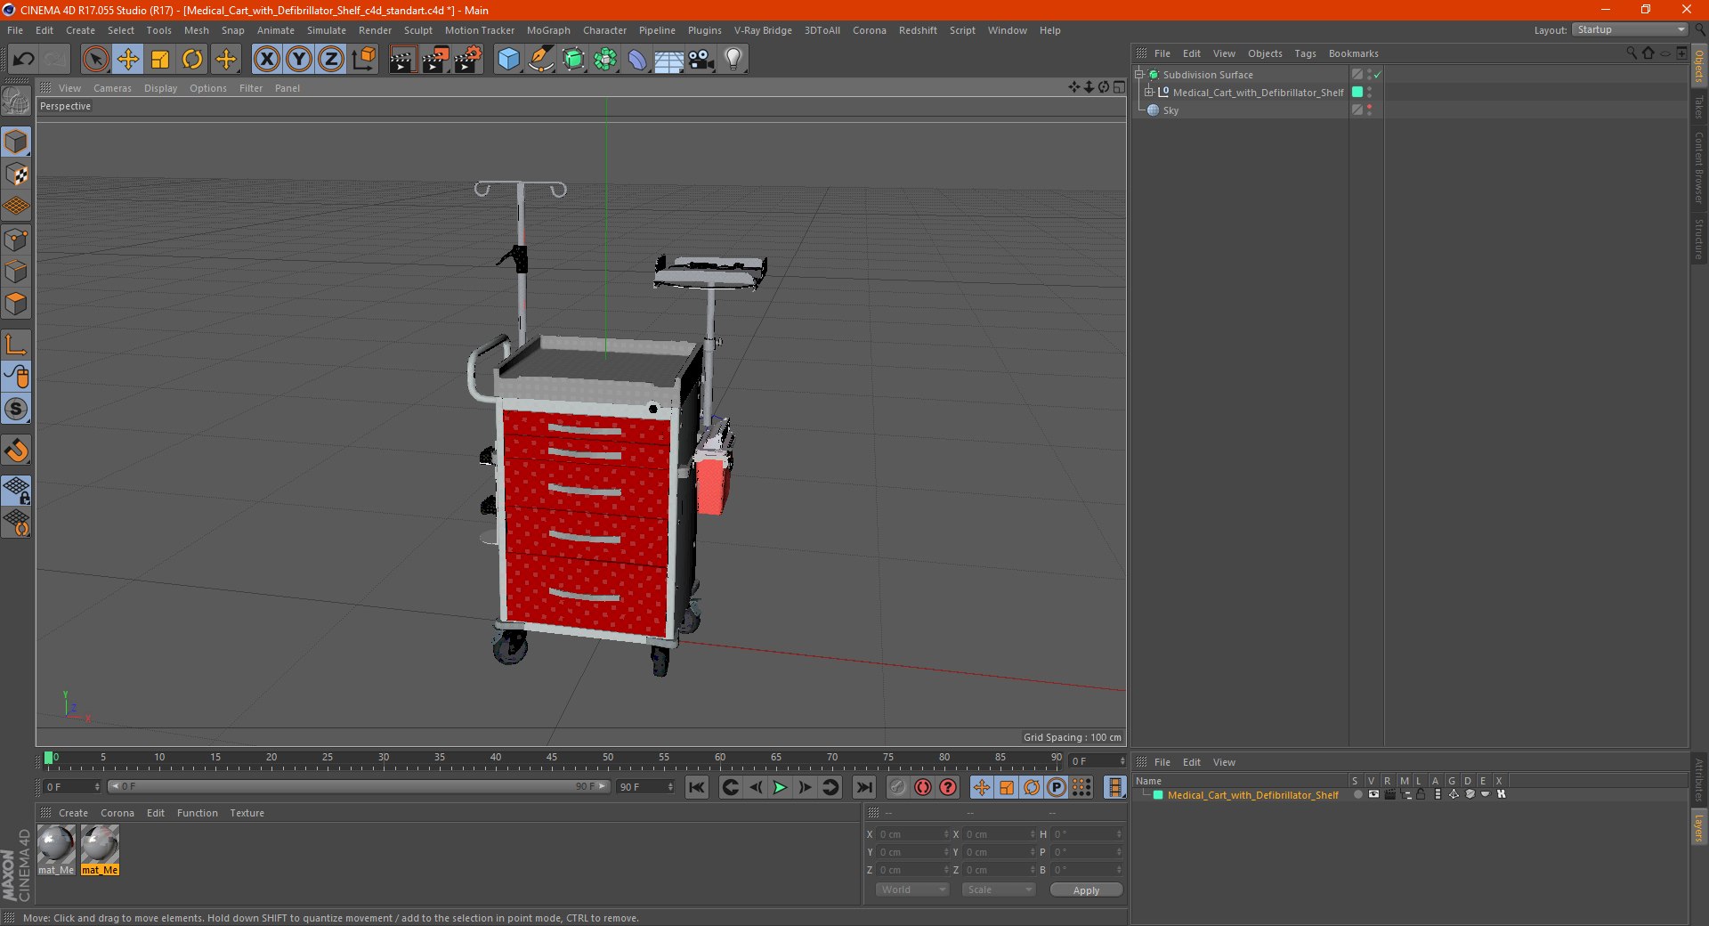The height and width of the screenshot is (926, 1709).
Task: Open material manager Texture menu
Action: click(x=247, y=813)
